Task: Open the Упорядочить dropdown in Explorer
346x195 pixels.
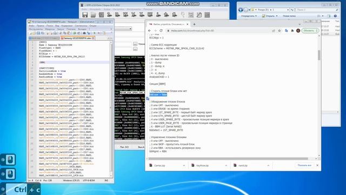Action: [249, 16]
